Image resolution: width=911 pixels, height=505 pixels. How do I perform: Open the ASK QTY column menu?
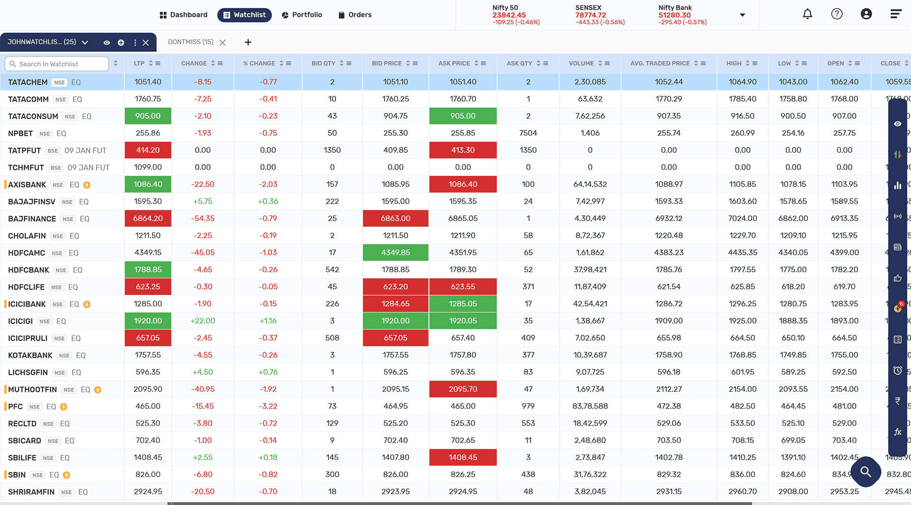(546, 64)
